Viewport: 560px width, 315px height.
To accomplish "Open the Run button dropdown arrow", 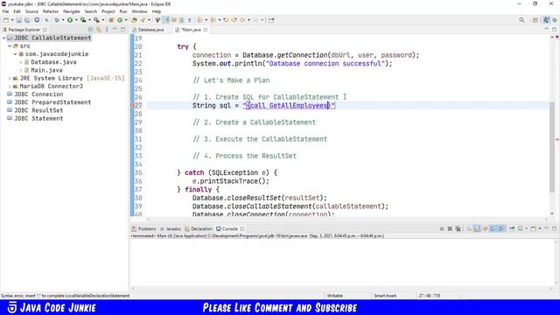I will click(x=76, y=20).
